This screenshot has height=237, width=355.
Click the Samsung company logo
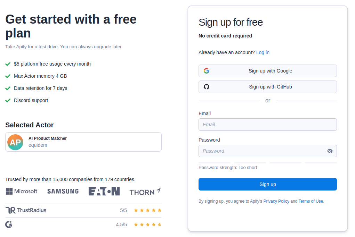point(63,191)
